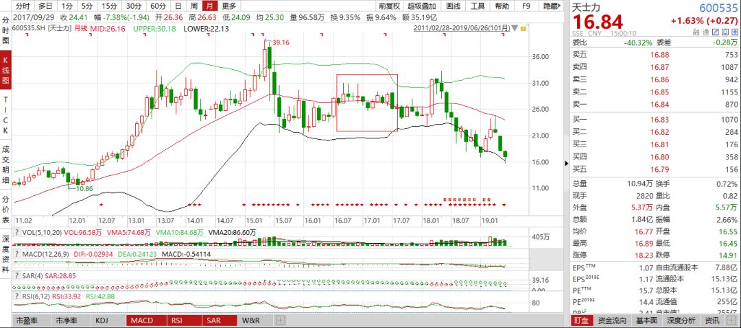Screen dimensions: 741x328
Task: Open the VOL indicator help question mark
Action: click(16, 233)
